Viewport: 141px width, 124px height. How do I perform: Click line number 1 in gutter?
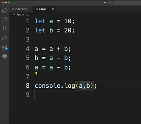coord(28,21)
